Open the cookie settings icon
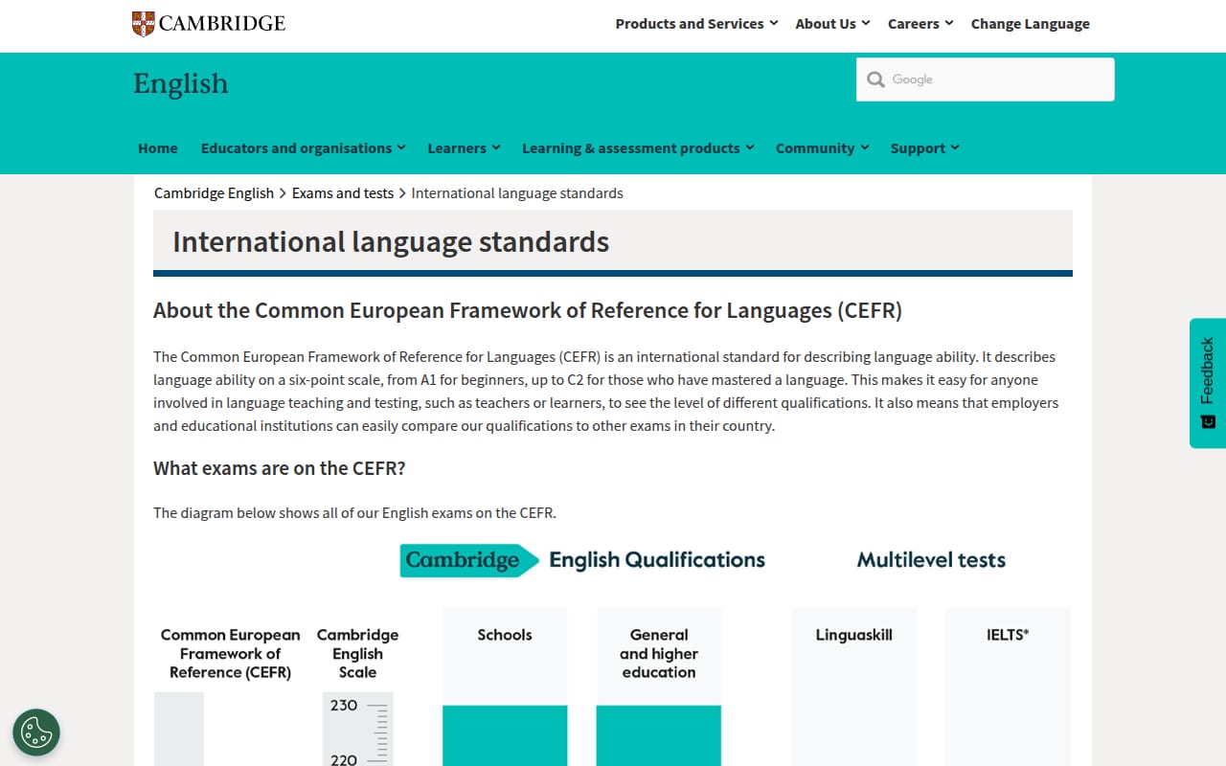This screenshot has height=766, width=1226. (x=36, y=732)
